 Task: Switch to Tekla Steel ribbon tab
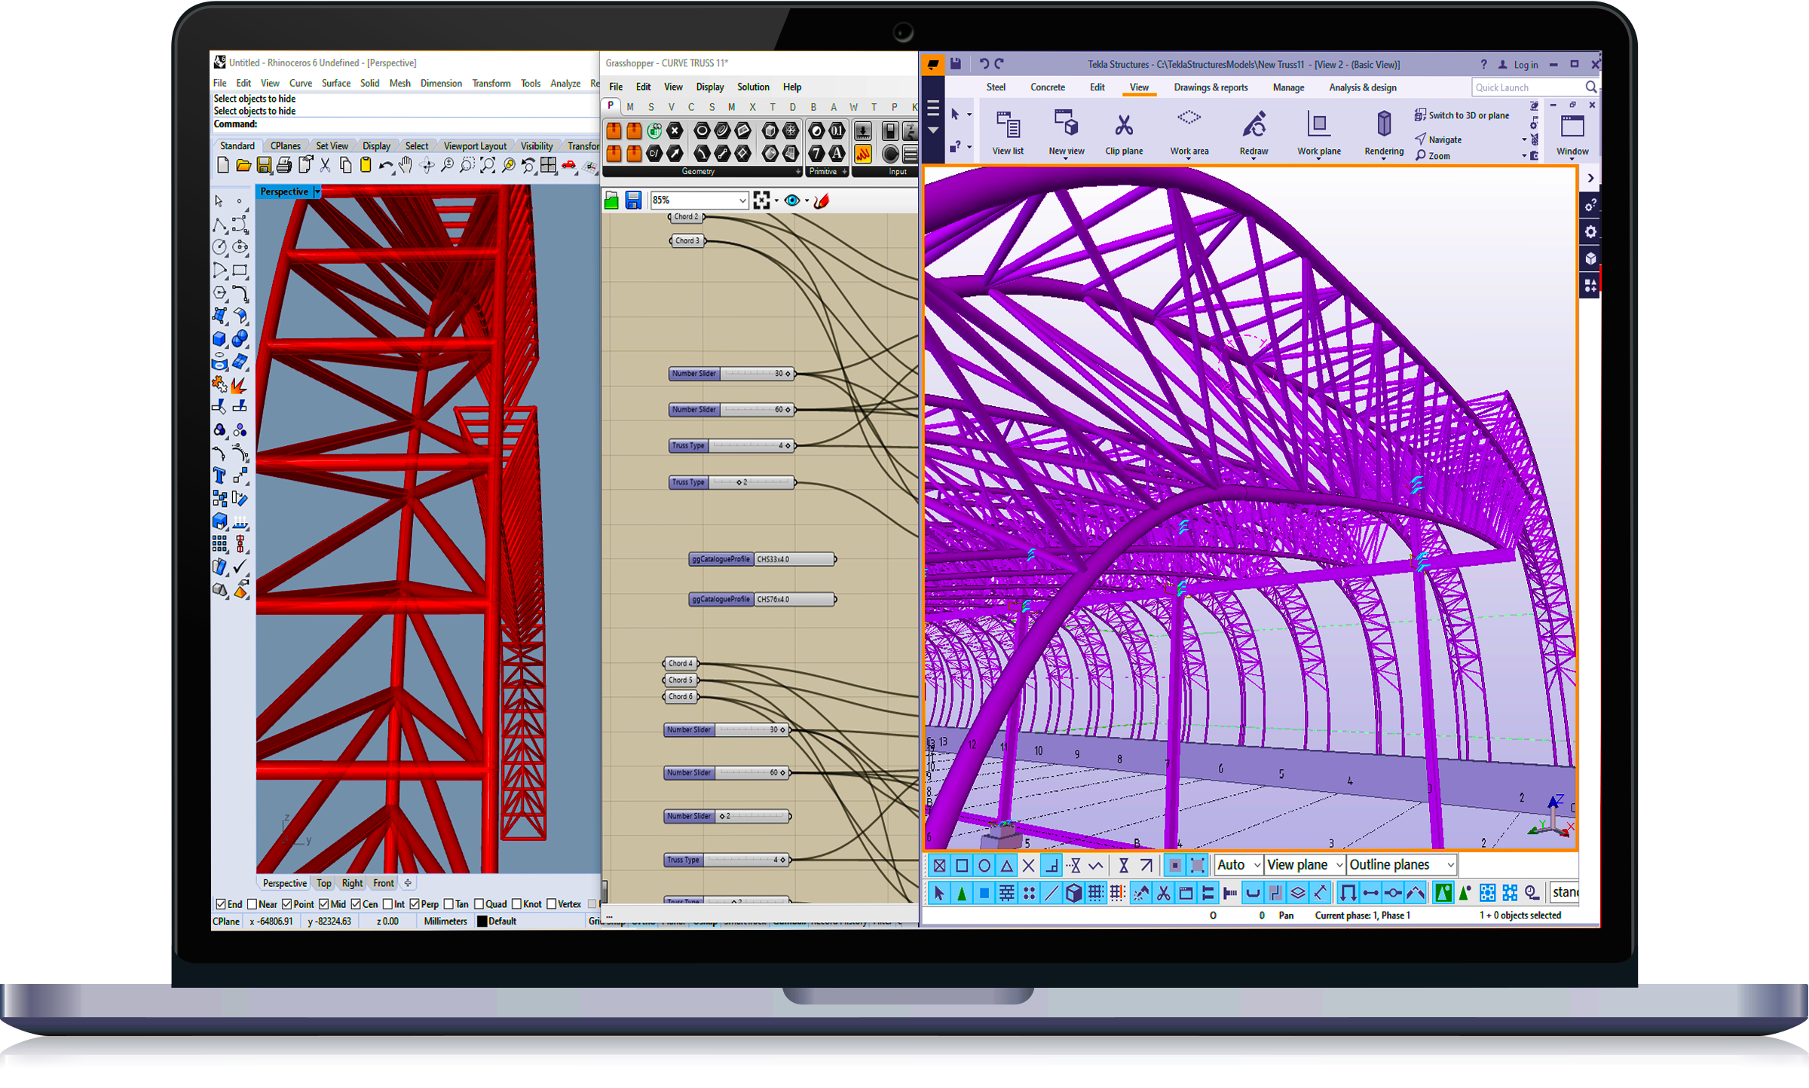point(996,87)
